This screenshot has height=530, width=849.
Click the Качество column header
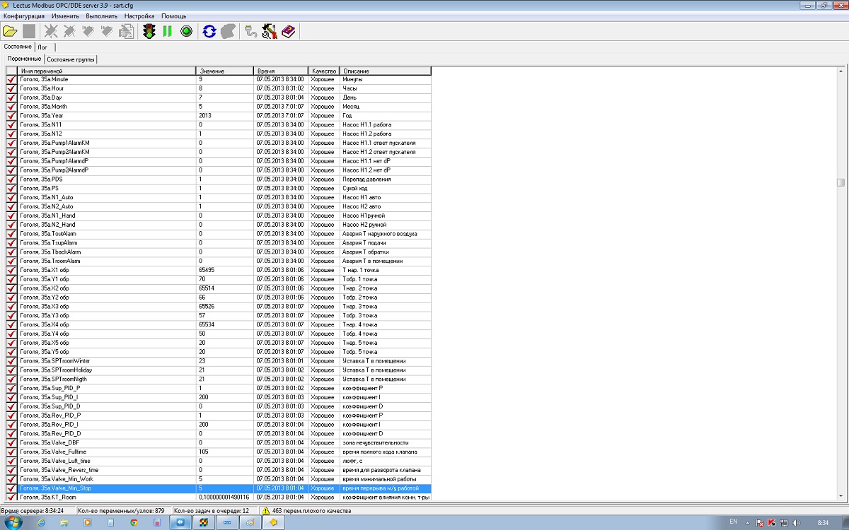click(x=323, y=71)
